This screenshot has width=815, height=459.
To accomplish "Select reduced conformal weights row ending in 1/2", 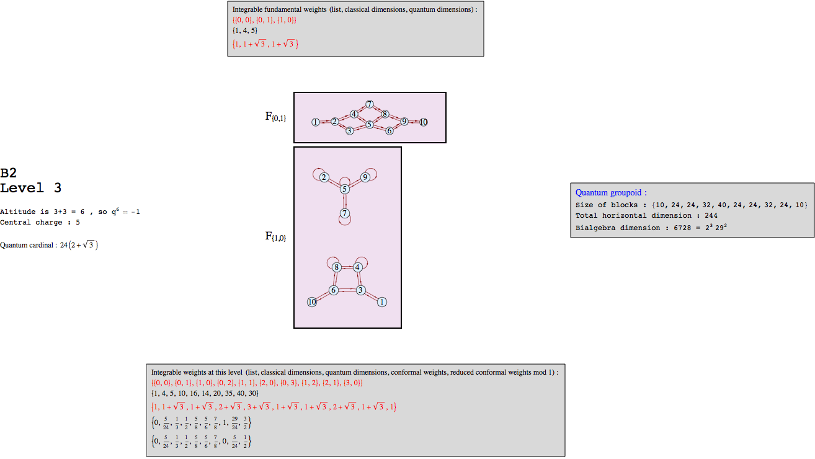I will [201, 442].
